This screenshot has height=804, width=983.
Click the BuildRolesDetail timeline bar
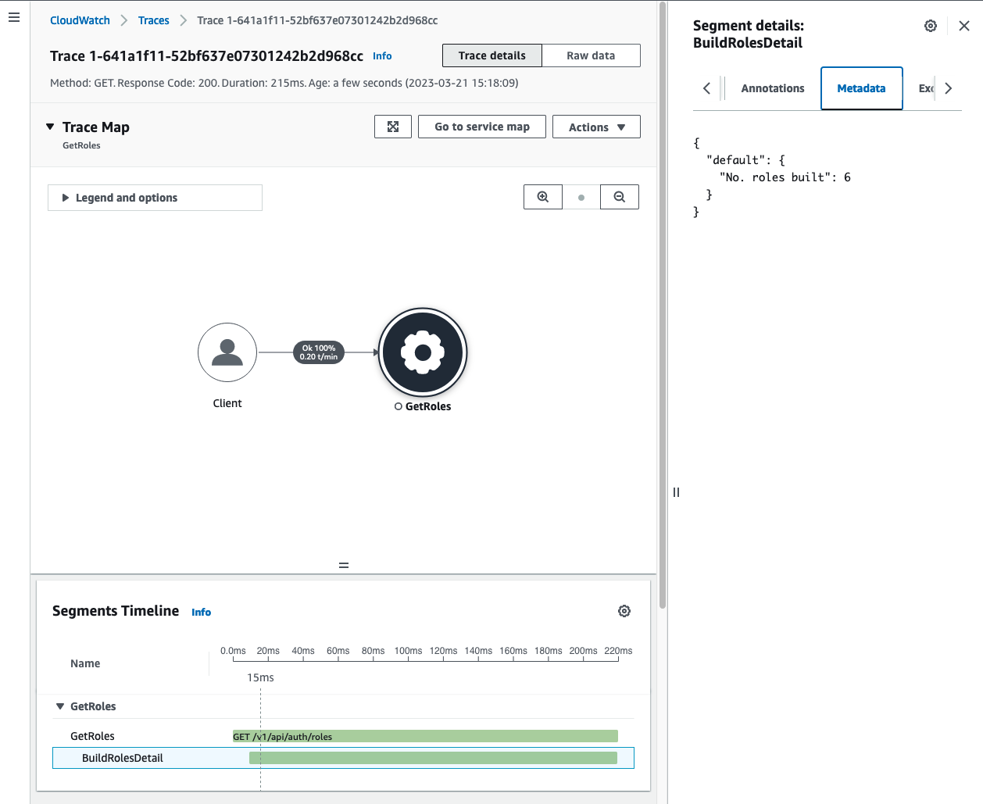[433, 758]
